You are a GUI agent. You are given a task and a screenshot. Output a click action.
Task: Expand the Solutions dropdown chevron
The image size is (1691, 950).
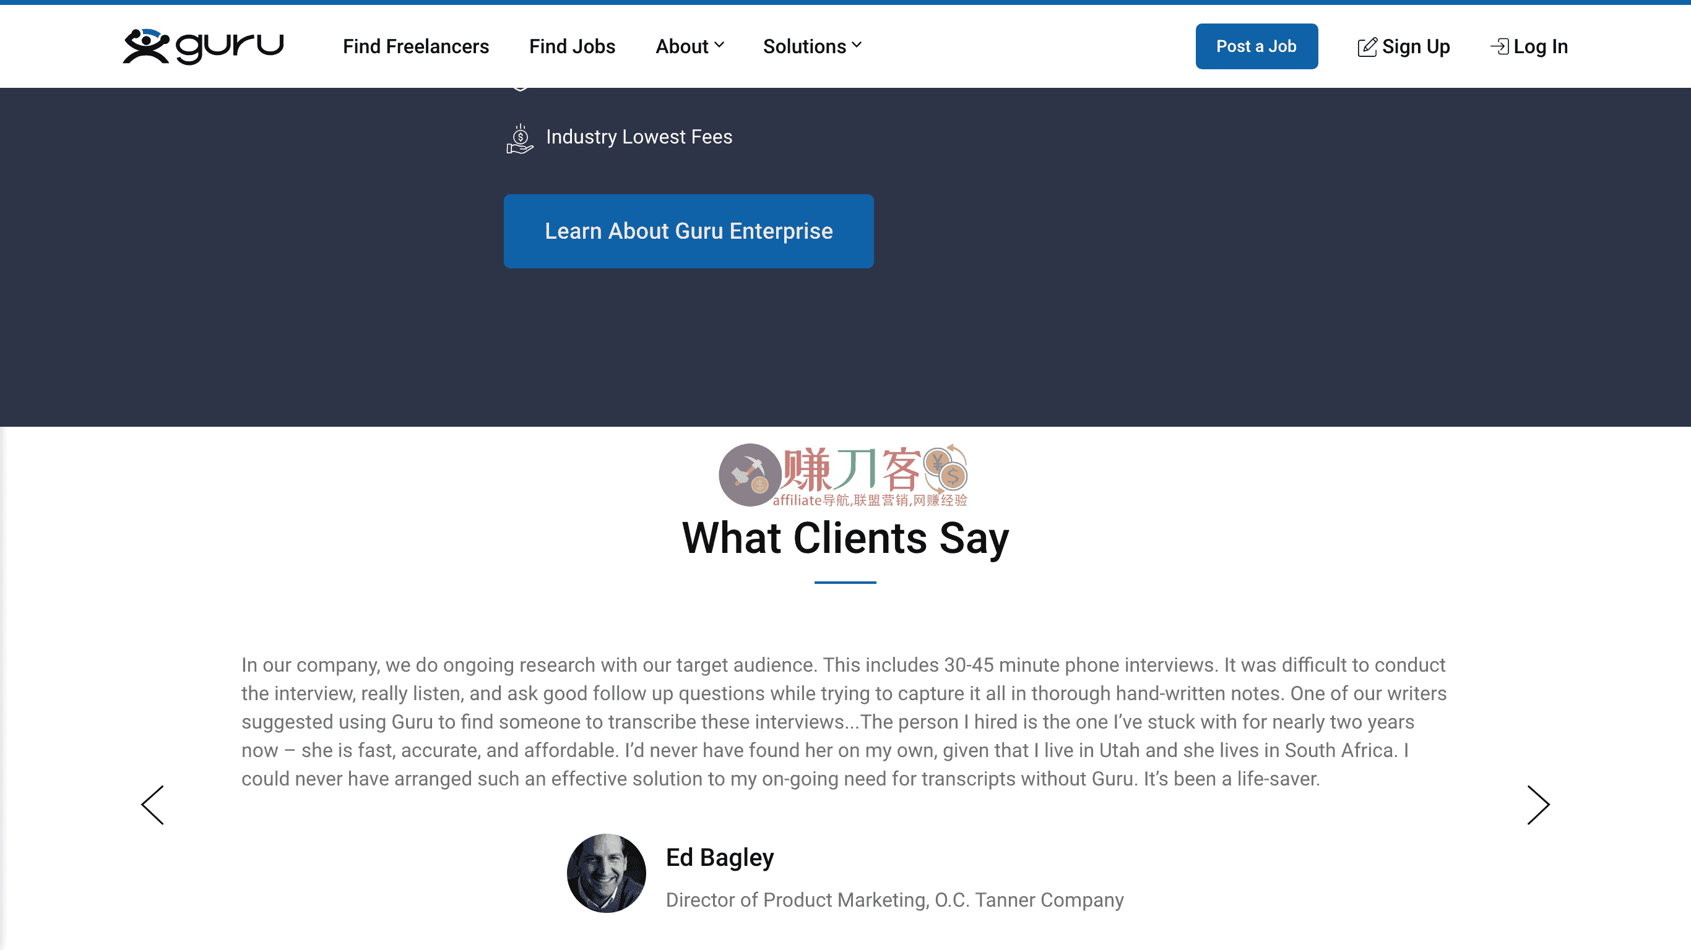[857, 45]
